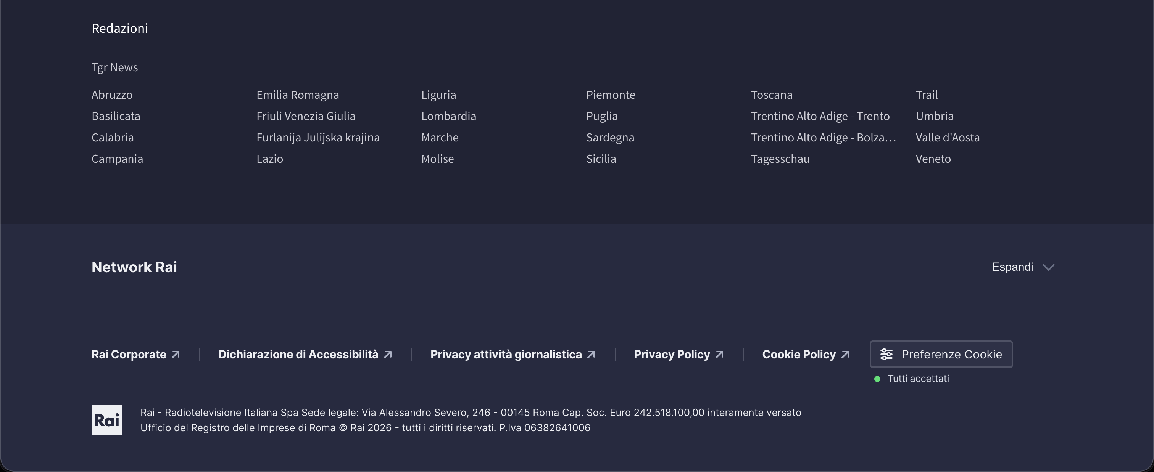
Task: Click the Tutti accettati status text
Action: tap(919, 379)
